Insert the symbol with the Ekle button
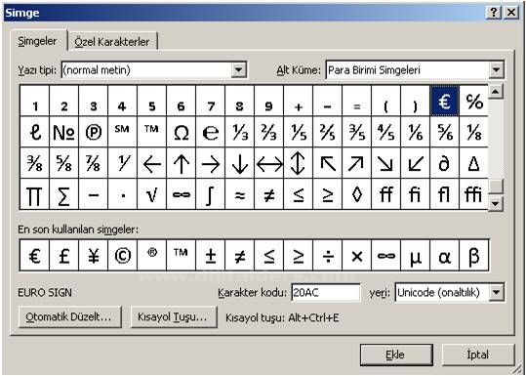This screenshot has width=526, height=376. [x=396, y=355]
